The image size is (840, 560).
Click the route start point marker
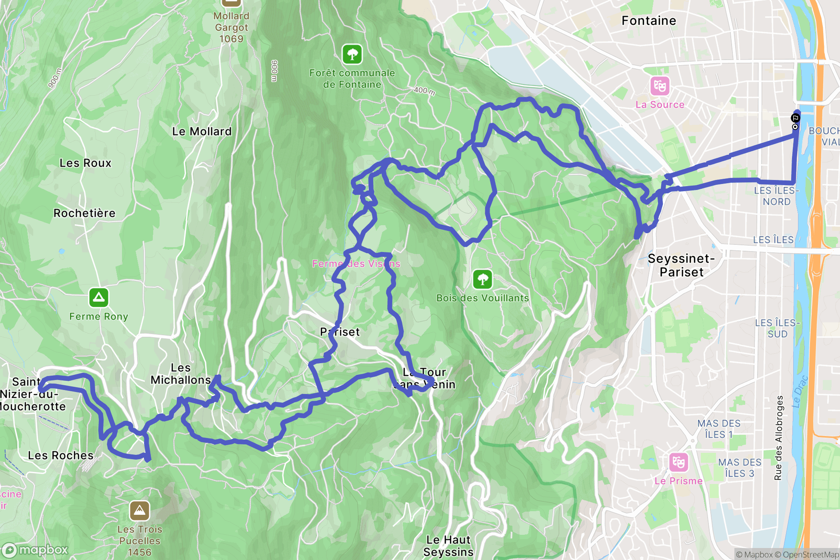point(795,127)
